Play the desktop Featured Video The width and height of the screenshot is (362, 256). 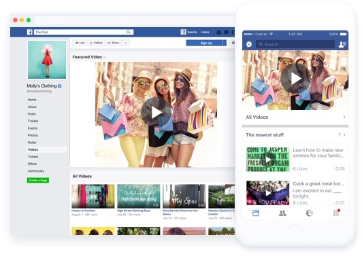[156, 112]
